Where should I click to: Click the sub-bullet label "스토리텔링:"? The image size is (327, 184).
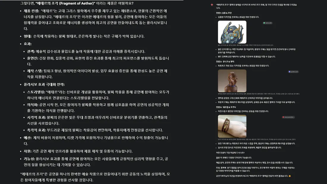[36, 92]
